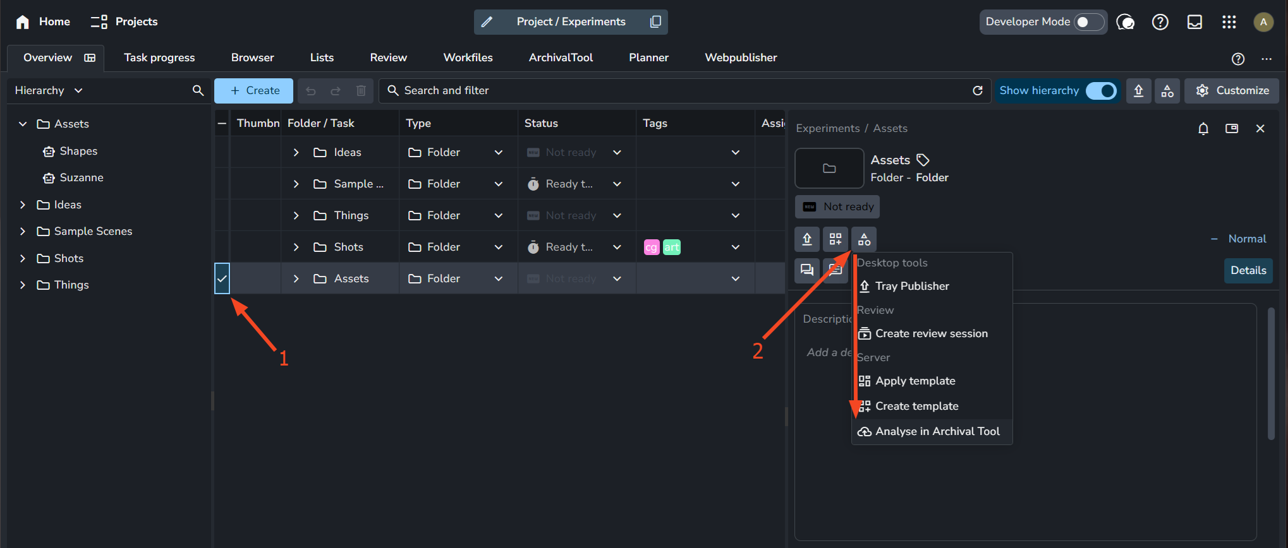Click the picture-in-picture icon in details panel
Screen dimensions: 1288x548
(x=1231, y=129)
